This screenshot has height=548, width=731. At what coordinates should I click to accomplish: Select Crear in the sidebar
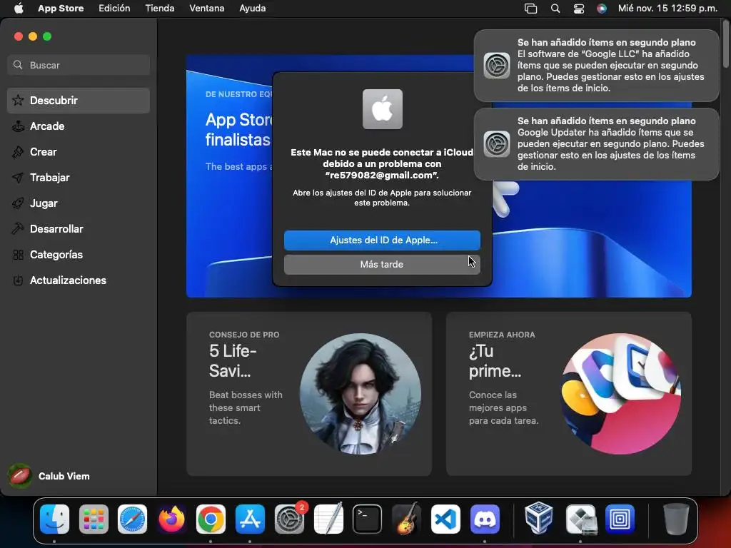point(79,151)
